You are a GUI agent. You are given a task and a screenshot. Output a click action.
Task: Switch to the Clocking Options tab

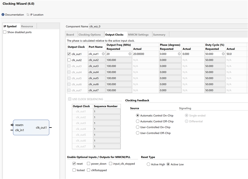[x=89, y=35]
